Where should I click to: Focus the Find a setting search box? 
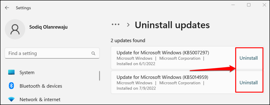click(49, 53)
